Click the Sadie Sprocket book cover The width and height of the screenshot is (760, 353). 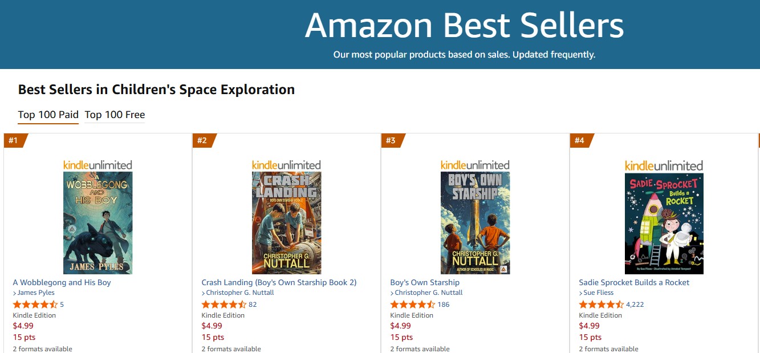[664, 223]
